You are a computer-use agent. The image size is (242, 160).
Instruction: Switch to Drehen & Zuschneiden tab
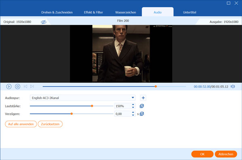57,13
